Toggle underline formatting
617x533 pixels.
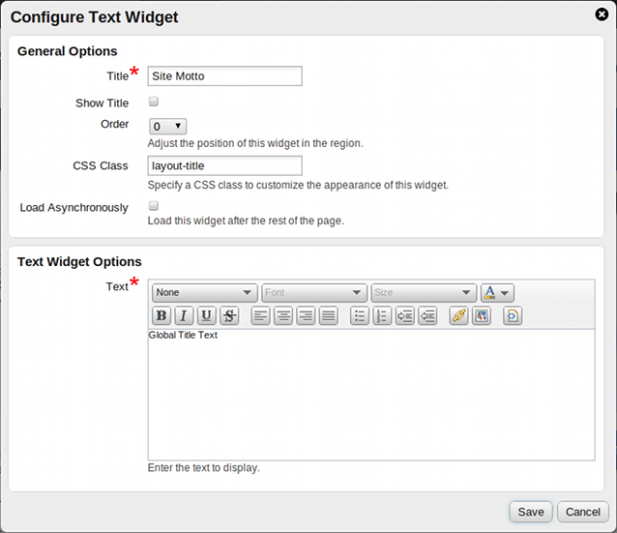[x=206, y=316]
